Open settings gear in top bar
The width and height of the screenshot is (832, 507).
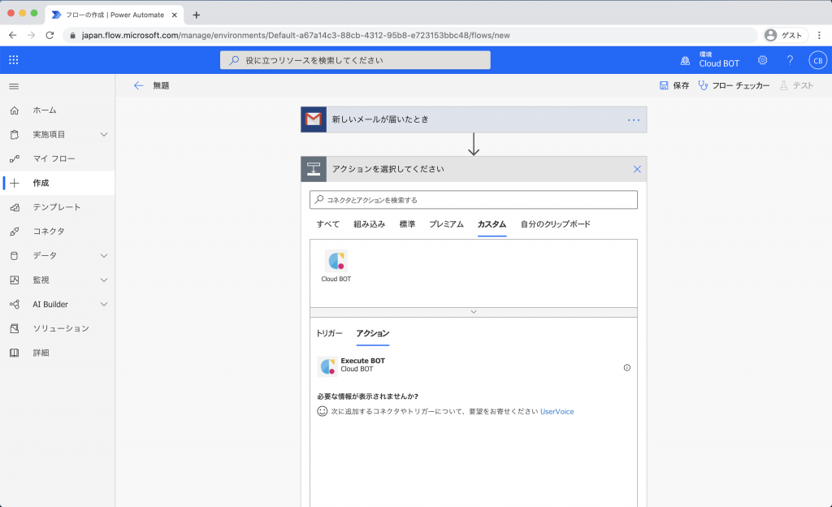[x=762, y=60]
